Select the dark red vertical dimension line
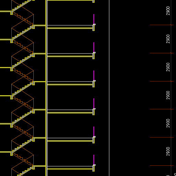 click(171, 88)
